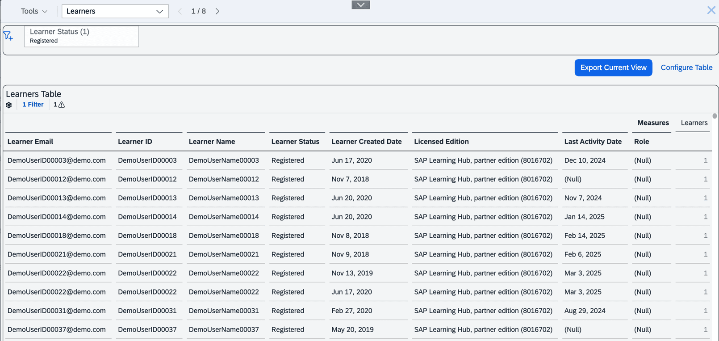This screenshot has height=341, width=719.
Task: Select cell DemoUserID00021@demo.com
Action: 57,254
